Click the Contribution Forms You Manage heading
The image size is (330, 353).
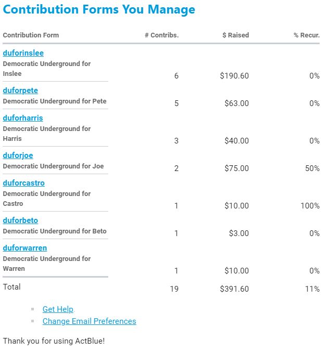tap(99, 9)
